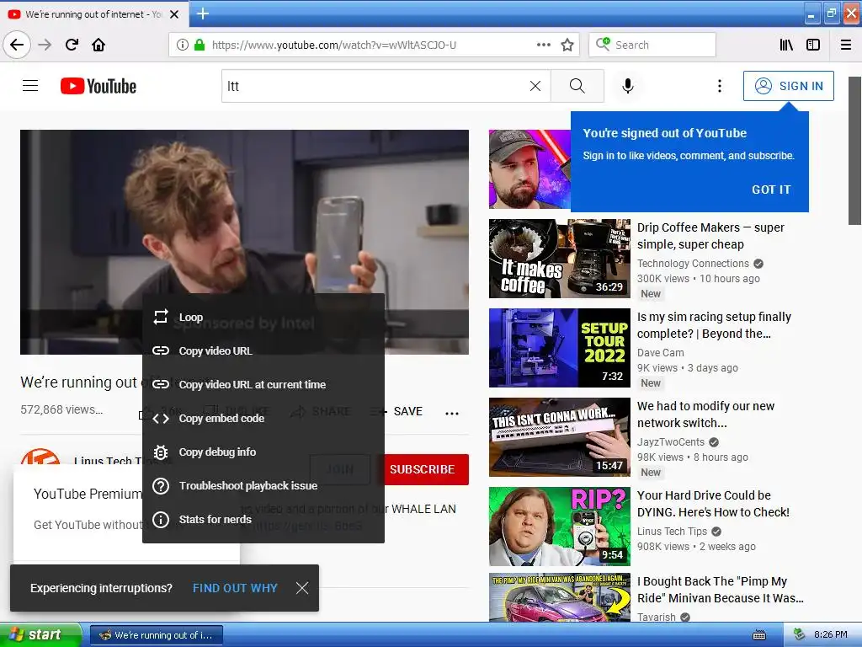Click the SAVE button under the video

[404, 411]
